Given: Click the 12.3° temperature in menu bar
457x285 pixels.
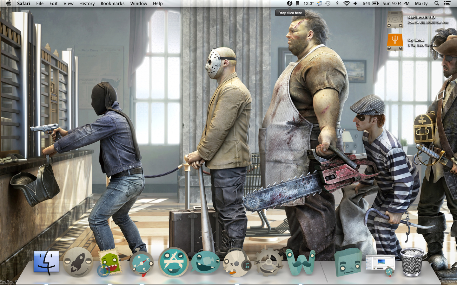Looking at the screenshot, I should point(308,3).
